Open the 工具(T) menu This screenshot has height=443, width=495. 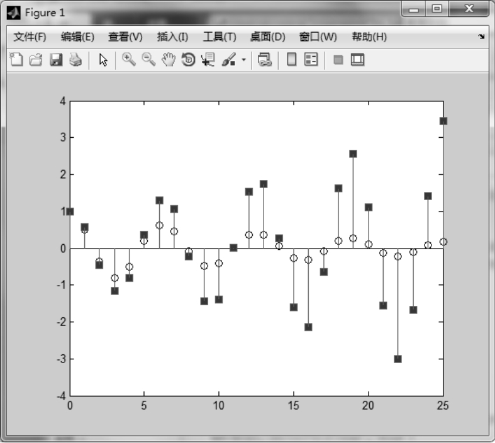click(x=219, y=37)
